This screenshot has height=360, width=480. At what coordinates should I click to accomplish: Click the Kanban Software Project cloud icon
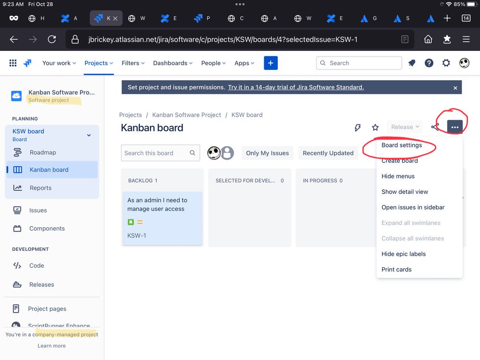16,96
